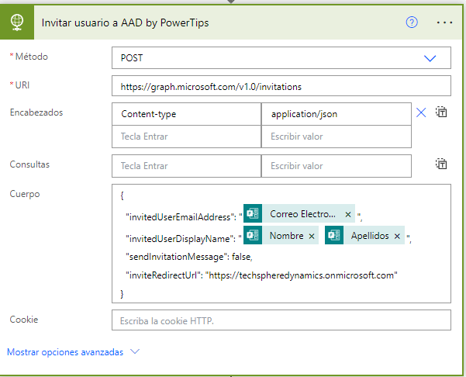Click the Cookie input field
The height and width of the screenshot is (377, 466).
coord(281,320)
